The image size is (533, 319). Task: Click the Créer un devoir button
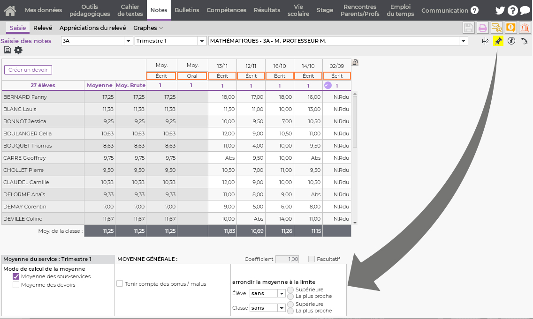click(x=28, y=70)
